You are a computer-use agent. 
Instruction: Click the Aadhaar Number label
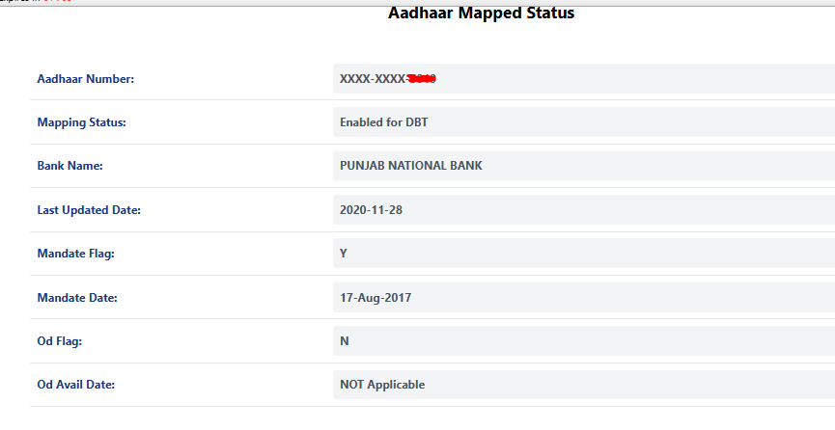[85, 79]
